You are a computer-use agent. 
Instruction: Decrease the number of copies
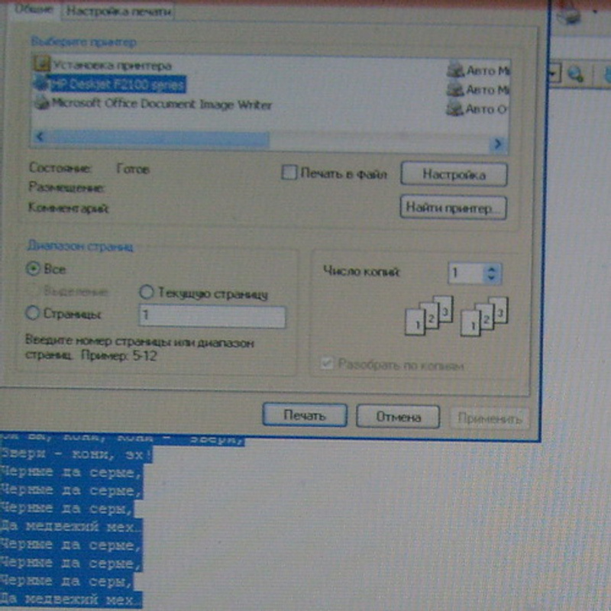tap(492, 278)
